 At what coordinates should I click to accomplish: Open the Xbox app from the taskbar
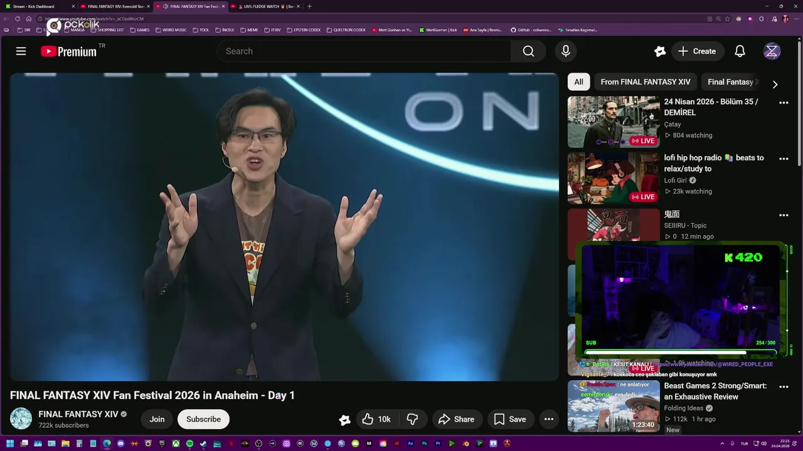[x=176, y=444]
